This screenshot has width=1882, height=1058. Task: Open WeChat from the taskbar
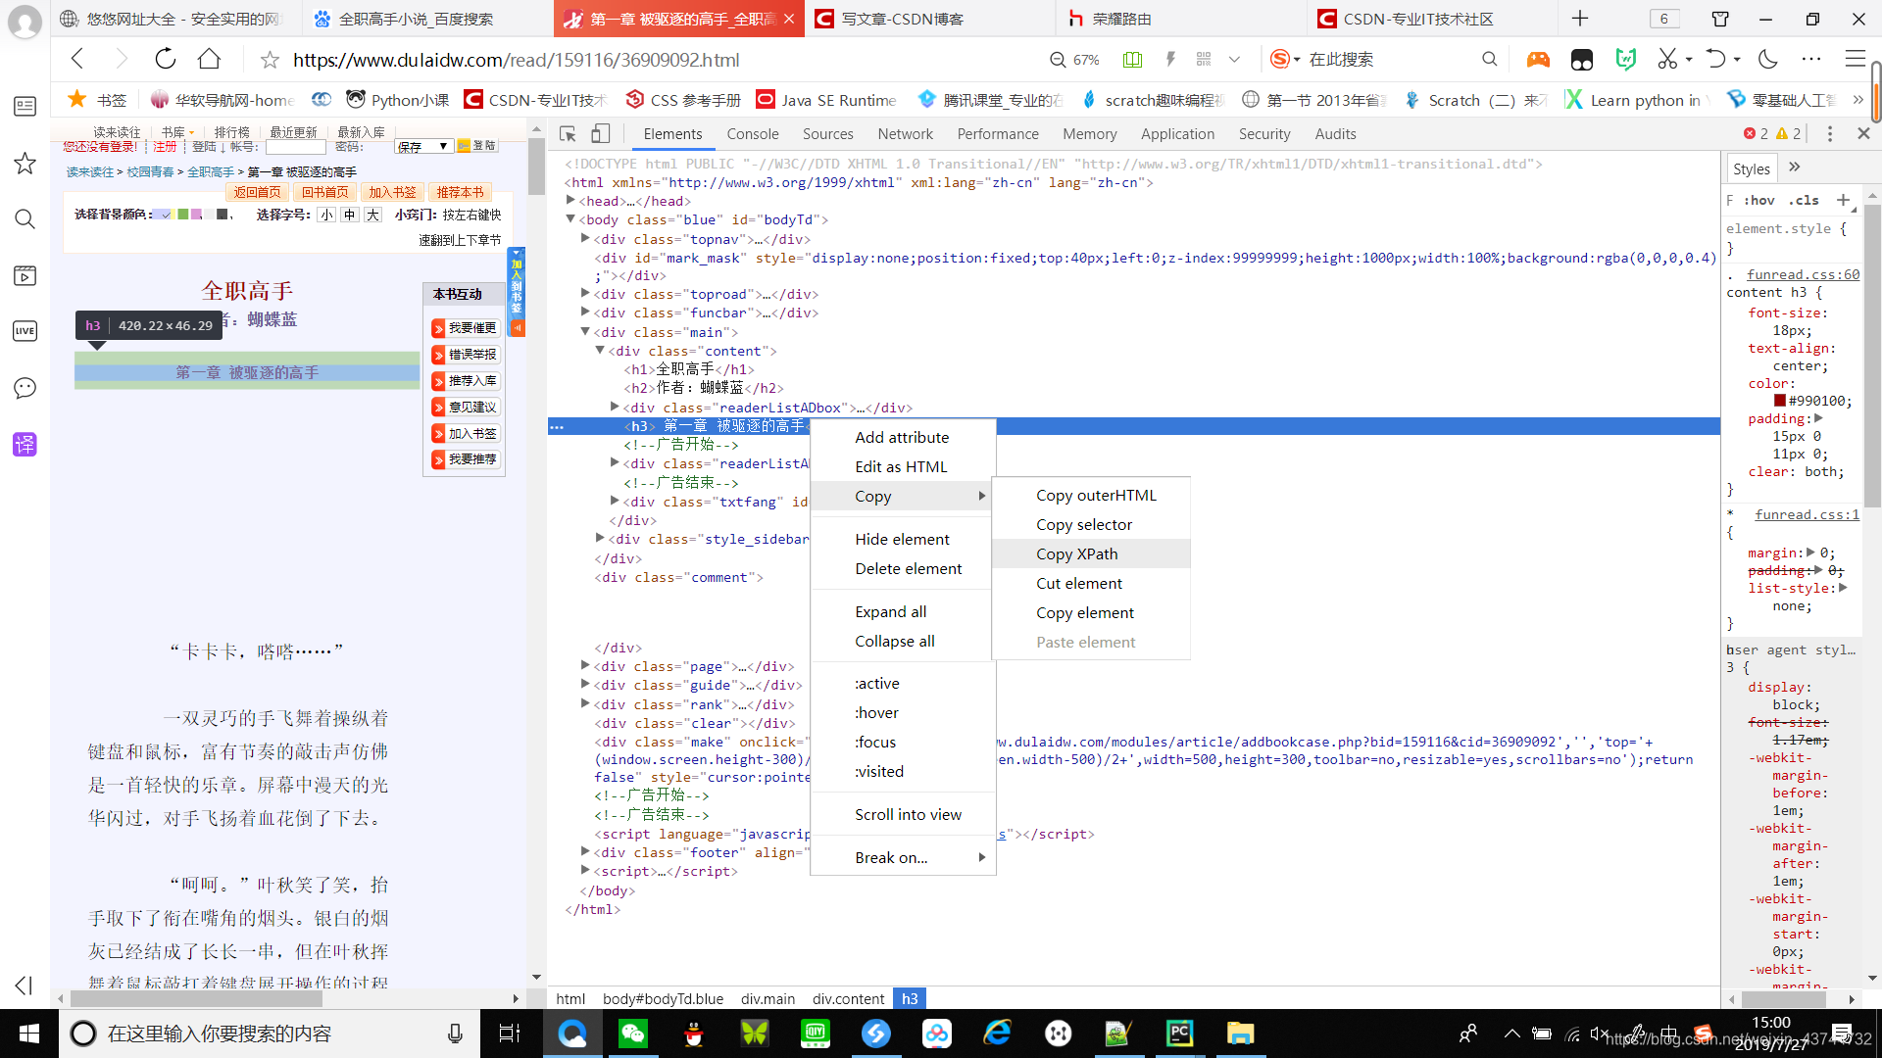[633, 1034]
